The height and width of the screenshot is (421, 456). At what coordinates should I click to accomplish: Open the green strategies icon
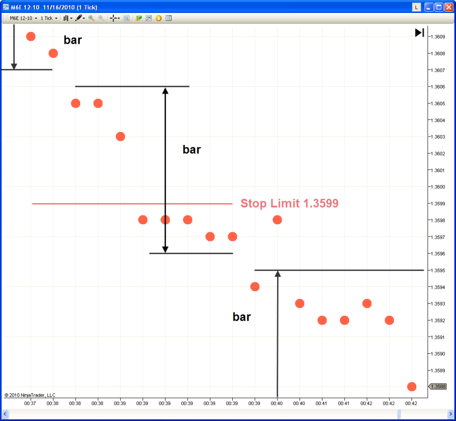tap(139, 18)
